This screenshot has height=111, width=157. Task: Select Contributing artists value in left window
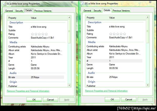click(40, 47)
